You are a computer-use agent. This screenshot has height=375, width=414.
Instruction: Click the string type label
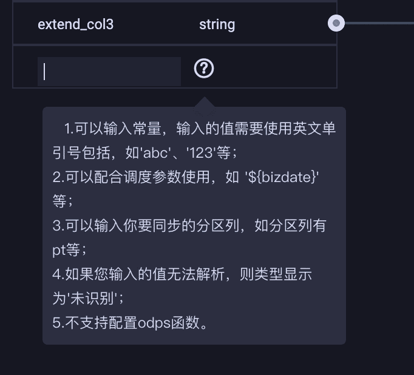pyautogui.click(x=217, y=25)
